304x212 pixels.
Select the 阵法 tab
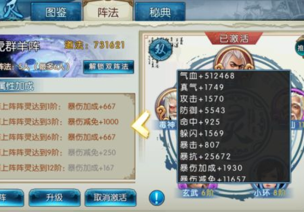108,11
